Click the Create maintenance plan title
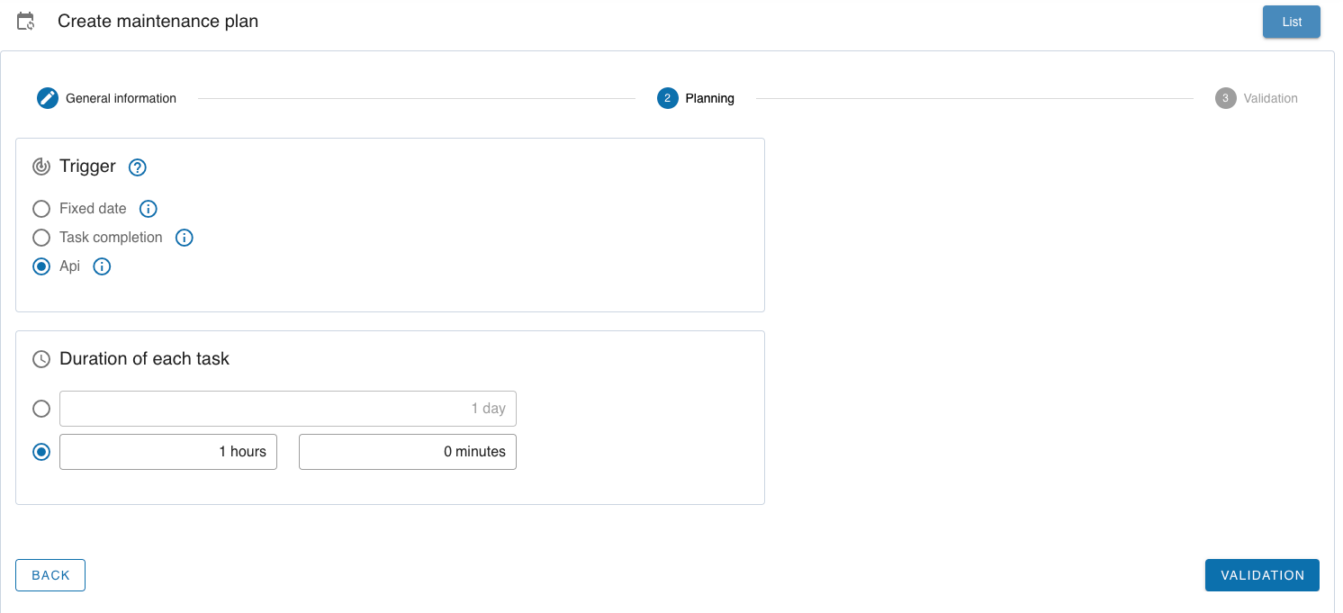1343x613 pixels. coord(158,21)
